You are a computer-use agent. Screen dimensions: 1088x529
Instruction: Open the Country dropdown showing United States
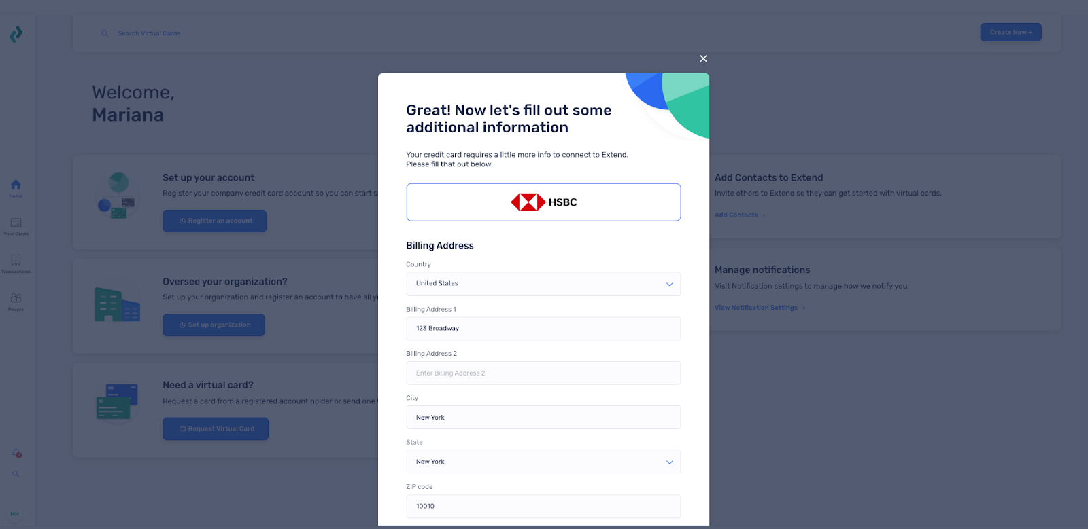click(x=543, y=284)
